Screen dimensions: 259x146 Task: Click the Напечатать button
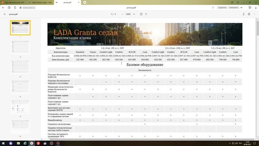click(x=234, y=8)
